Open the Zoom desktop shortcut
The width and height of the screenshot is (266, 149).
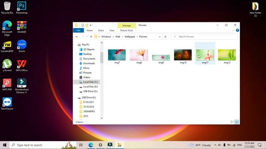[x=22, y=46]
